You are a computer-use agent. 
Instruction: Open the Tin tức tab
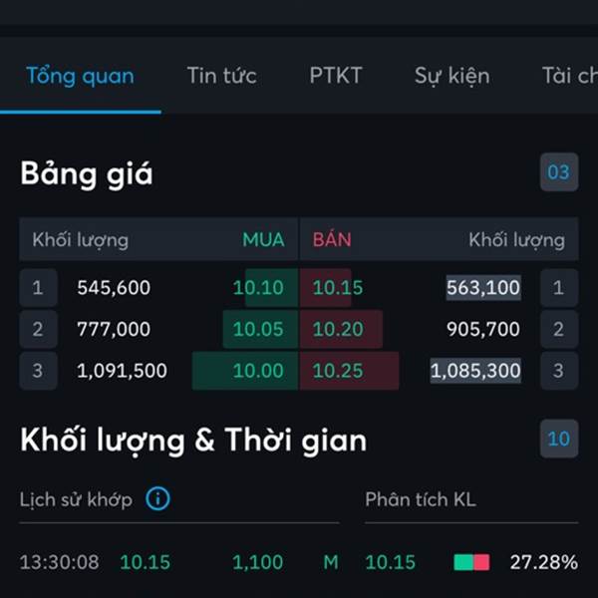tap(221, 76)
